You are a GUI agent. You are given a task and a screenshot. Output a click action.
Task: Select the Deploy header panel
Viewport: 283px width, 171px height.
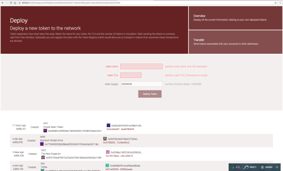[94, 30]
